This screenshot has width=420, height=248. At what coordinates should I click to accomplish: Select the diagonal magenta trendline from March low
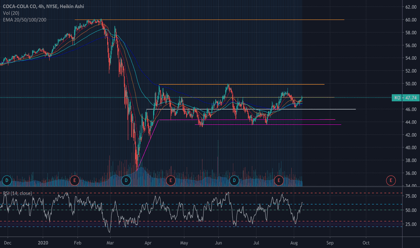(148, 145)
